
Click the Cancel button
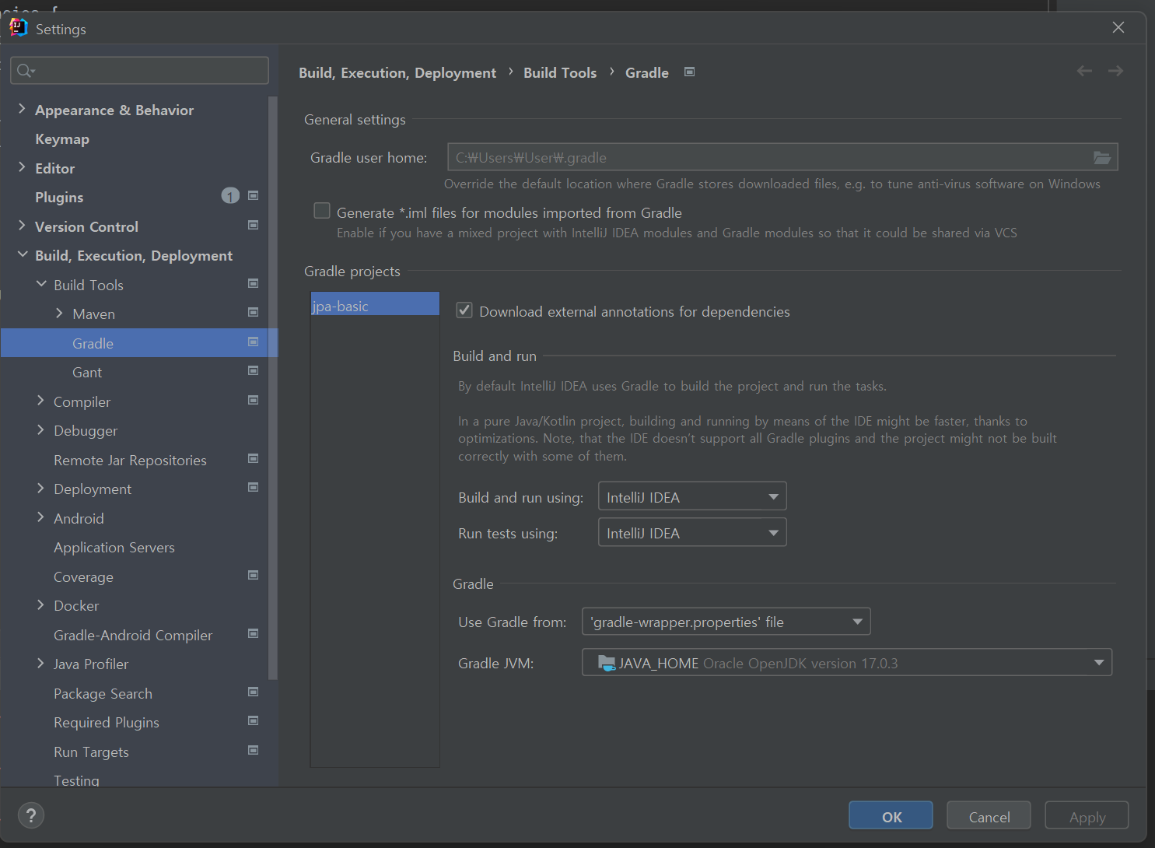[x=989, y=815]
